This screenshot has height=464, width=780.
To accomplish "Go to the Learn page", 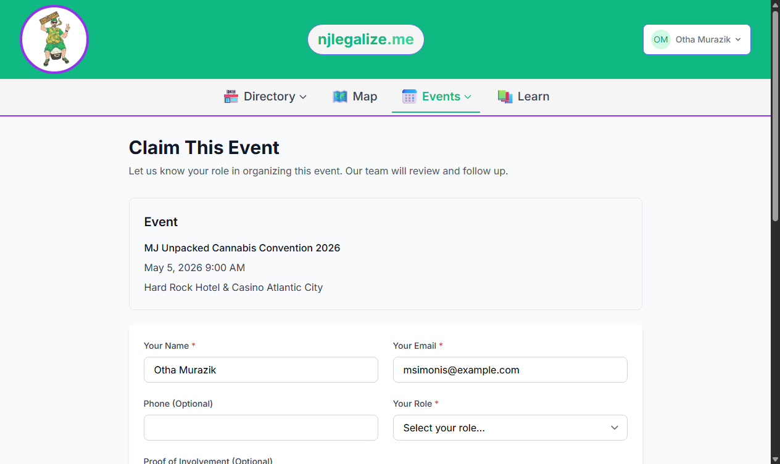I will pos(523,97).
